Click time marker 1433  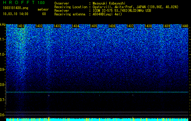coord(57,26)
